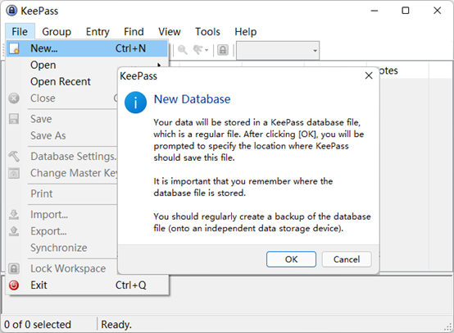The height and width of the screenshot is (333, 454).
Task: Click the padlock toolbar lock icon
Action: point(223,50)
